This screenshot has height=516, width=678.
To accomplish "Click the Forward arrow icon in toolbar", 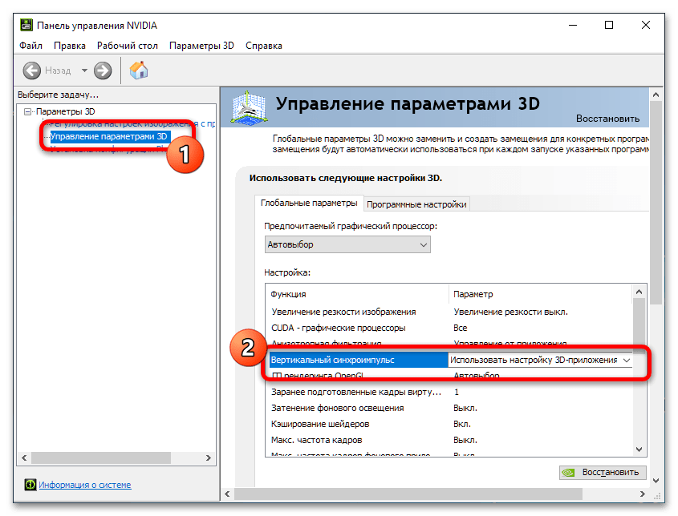I will tap(103, 71).
